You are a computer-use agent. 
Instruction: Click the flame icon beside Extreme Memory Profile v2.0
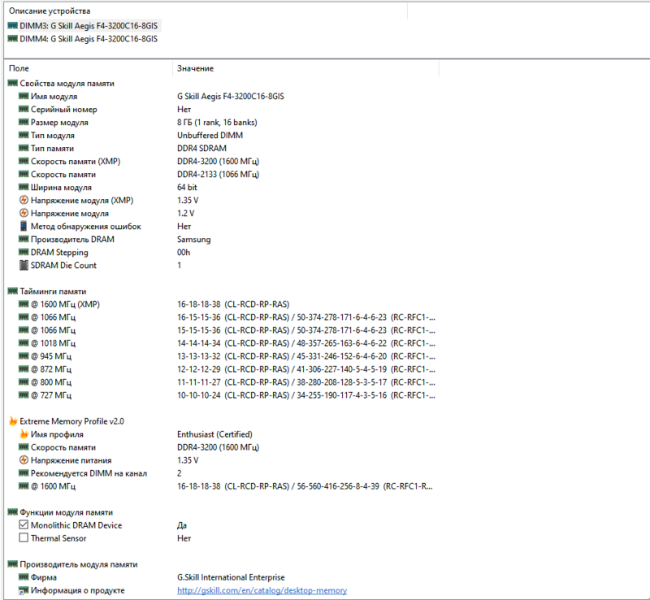click(x=13, y=421)
